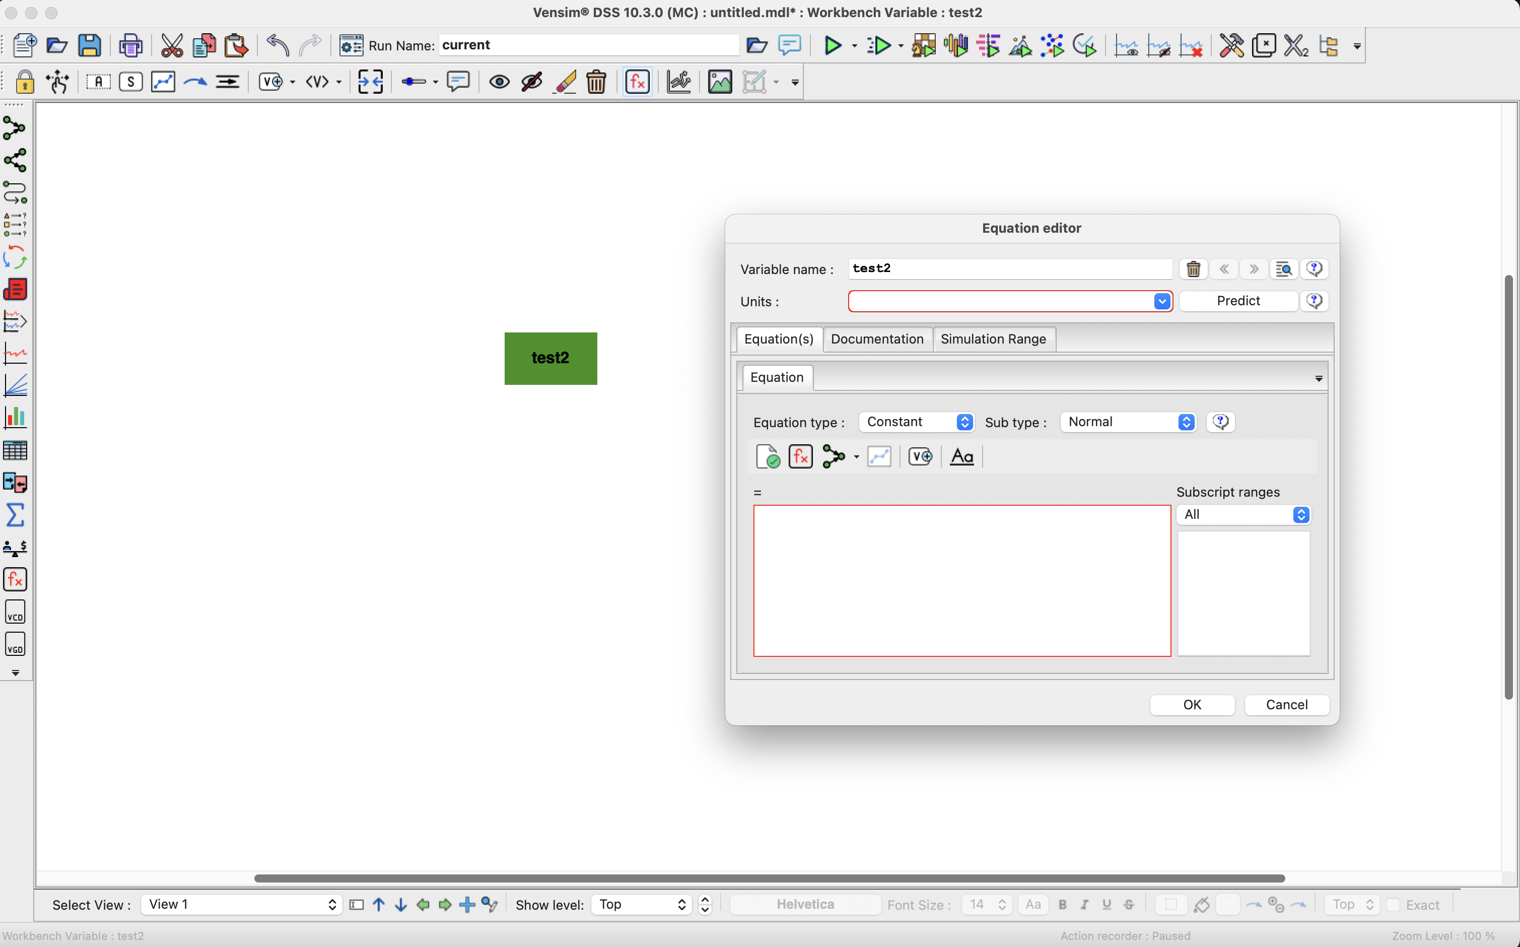Expand the left sidebar overflow arrow
Screen dimensions: 1520x947
(x=15, y=672)
